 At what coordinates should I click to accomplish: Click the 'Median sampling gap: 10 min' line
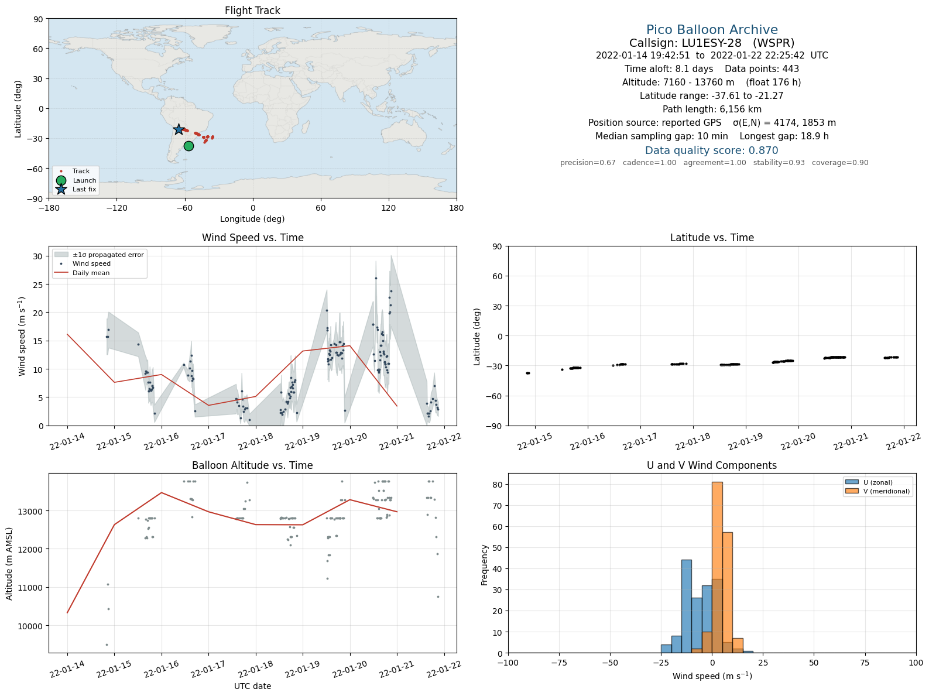[712, 136]
